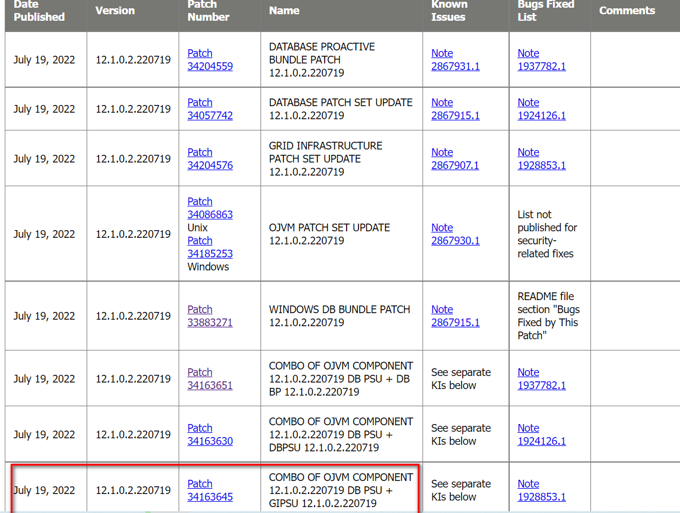Image resolution: width=680 pixels, height=513 pixels.
Task: Click 'See separate KIs below' in Patch 34163630 row
Action: (461, 435)
